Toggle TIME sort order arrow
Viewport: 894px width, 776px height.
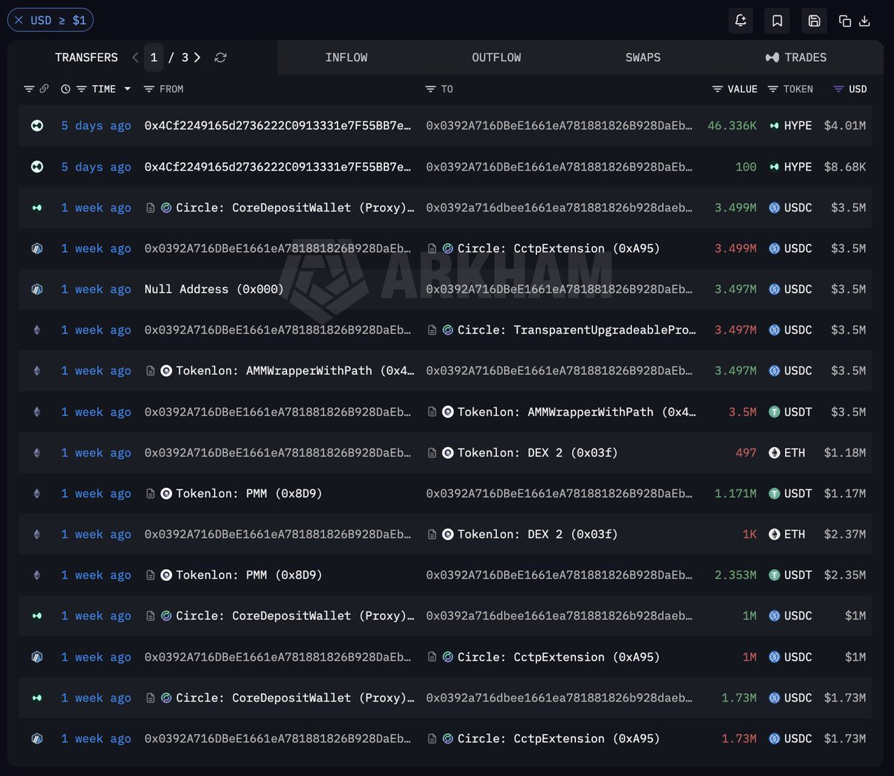127,89
